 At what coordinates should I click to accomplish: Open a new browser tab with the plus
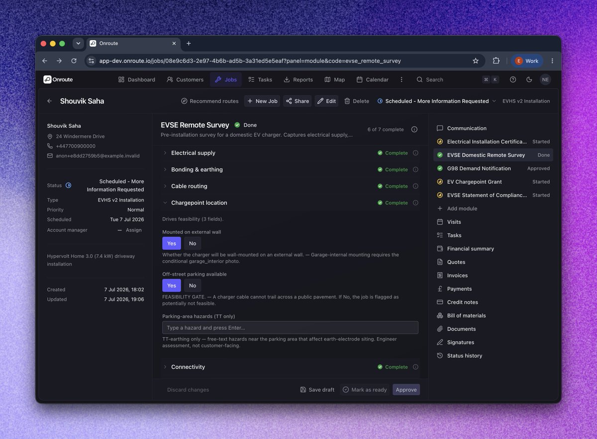coord(189,43)
